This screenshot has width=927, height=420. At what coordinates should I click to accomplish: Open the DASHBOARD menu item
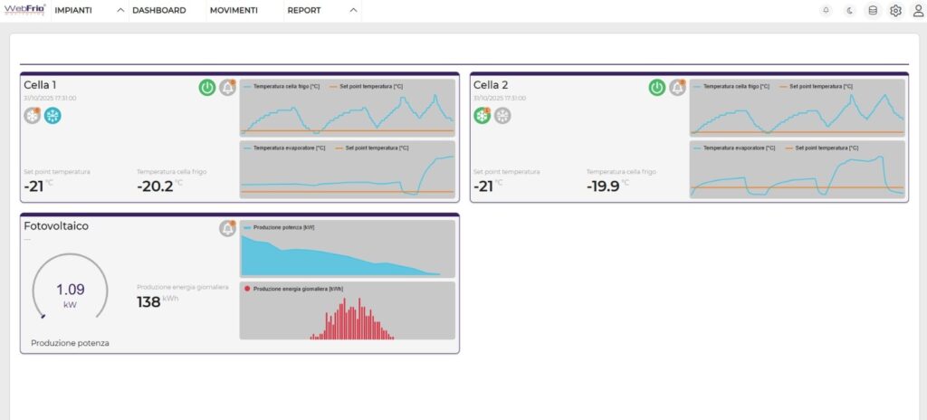click(159, 11)
